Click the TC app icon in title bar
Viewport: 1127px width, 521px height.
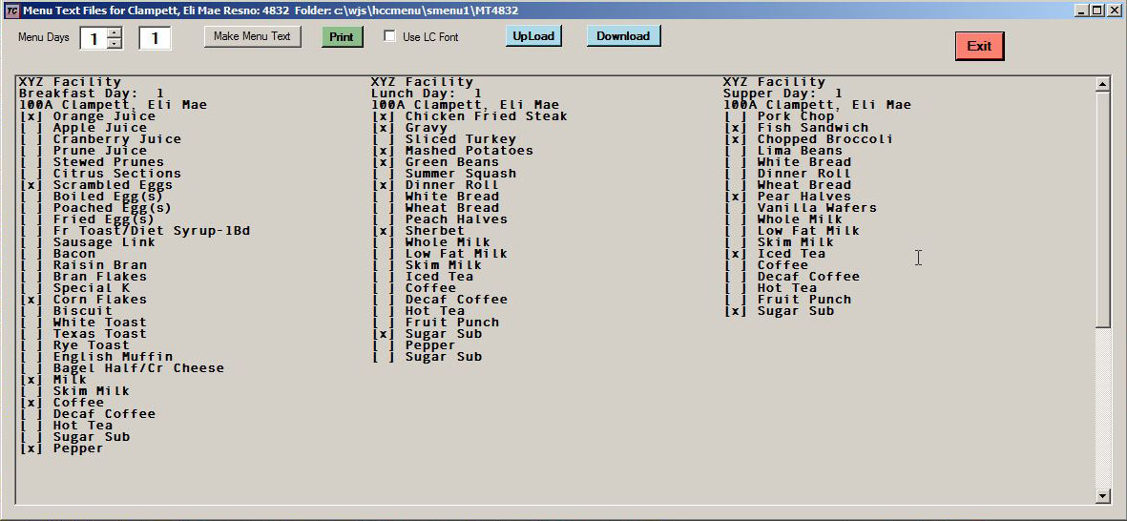tap(11, 10)
